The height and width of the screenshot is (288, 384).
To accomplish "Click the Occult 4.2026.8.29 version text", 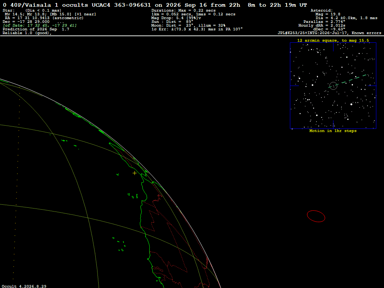I will (24, 286).
